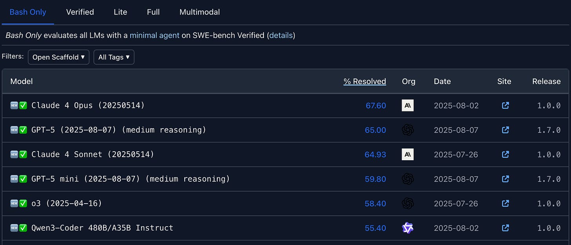The width and height of the screenshot is (571, 245).
Task: Click the OpenAI org logo in GPT-5 row
Action: point(408,130)
